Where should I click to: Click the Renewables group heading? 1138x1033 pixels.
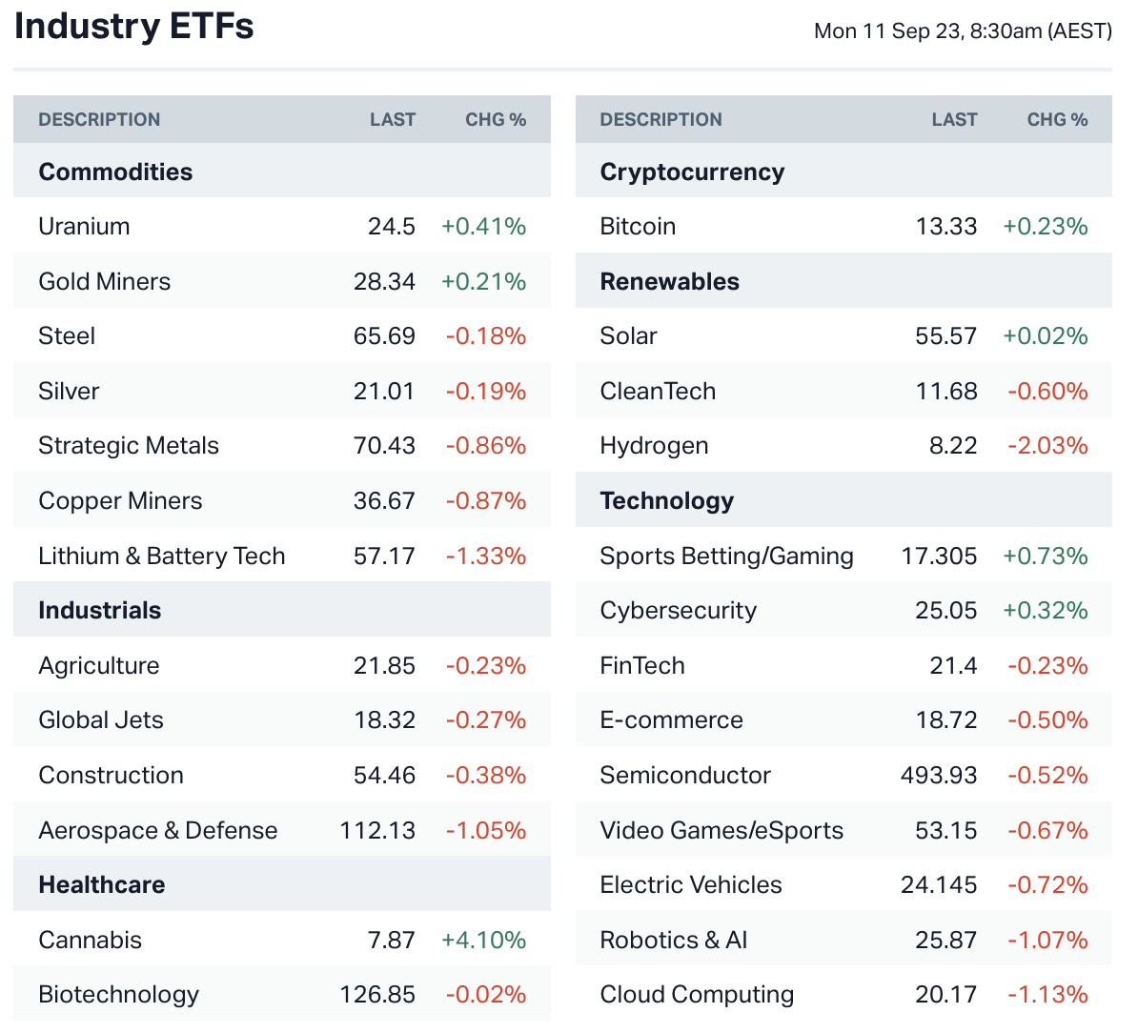pos(669,282)
